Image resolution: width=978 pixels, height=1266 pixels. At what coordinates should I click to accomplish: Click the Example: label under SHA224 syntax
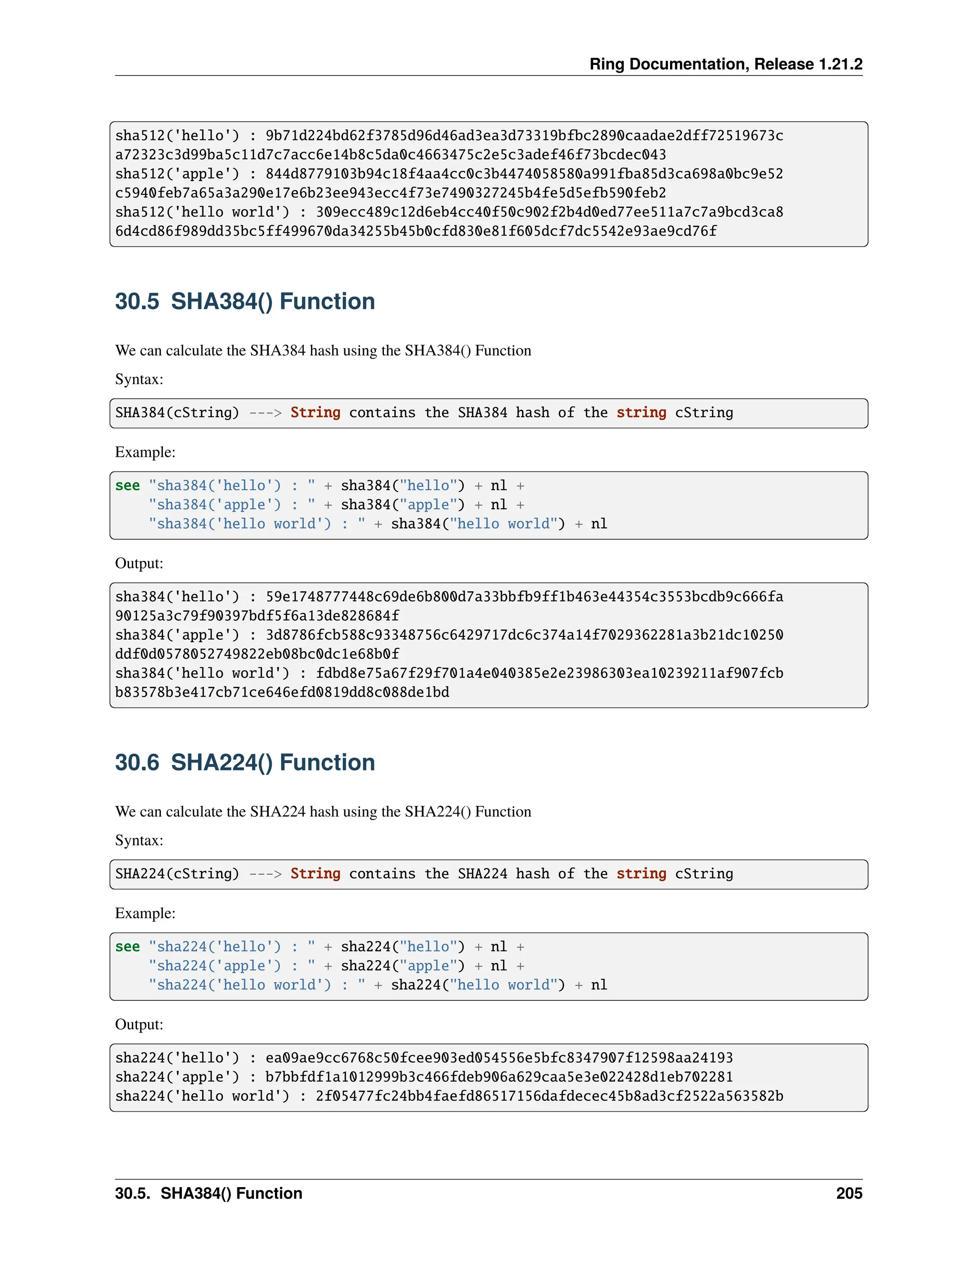tap(145, 913)
